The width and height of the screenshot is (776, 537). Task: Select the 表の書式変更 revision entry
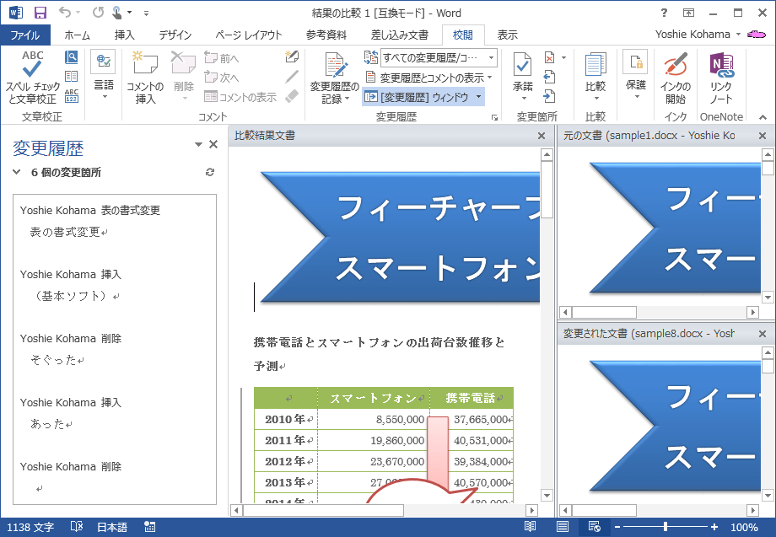click(x=115, y=221)
